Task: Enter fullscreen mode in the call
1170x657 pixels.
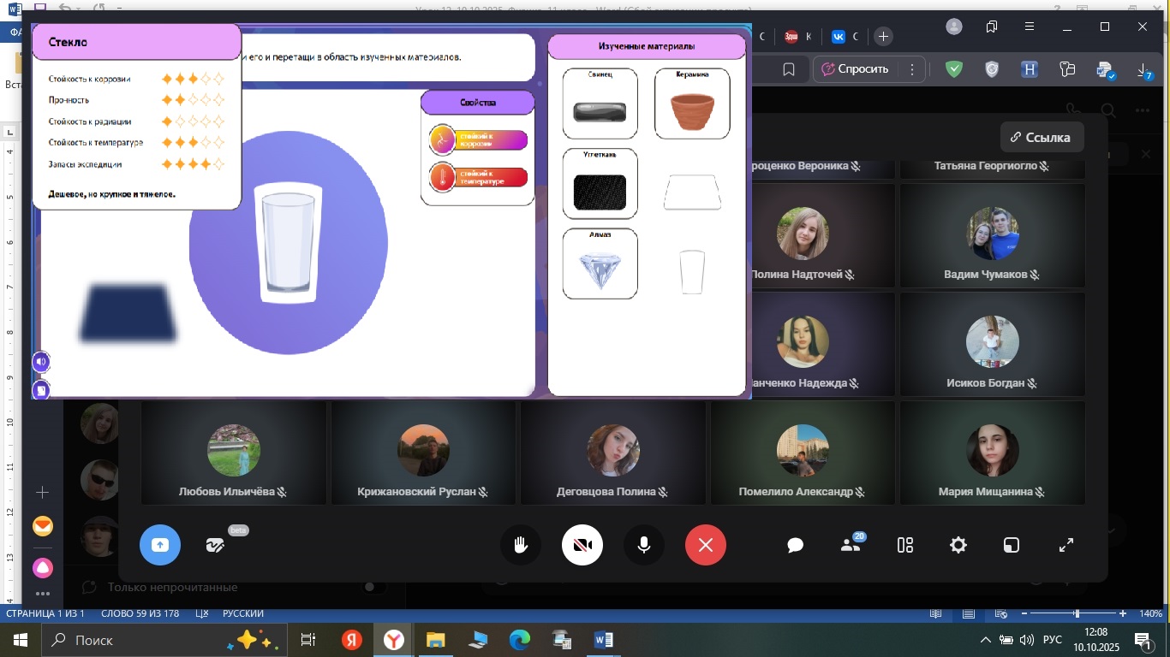Action: point(1066,545)
